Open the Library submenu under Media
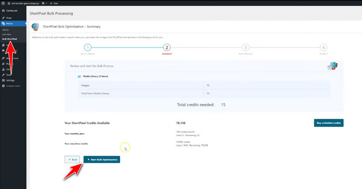This screenshot has width=362, height=189. pyautogui.click(x=6, y=30)
